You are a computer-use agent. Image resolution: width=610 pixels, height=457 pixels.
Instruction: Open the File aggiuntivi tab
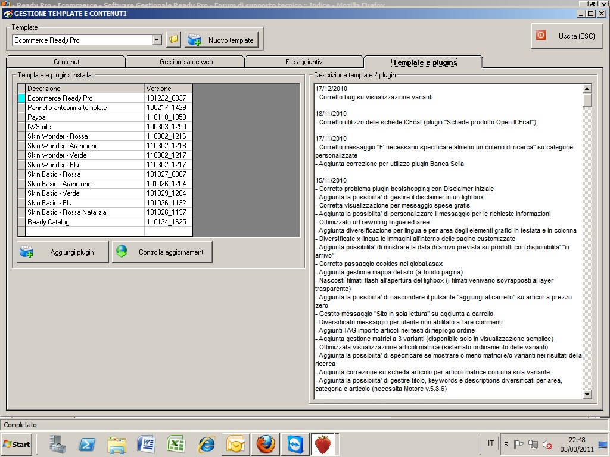[304, 62]
